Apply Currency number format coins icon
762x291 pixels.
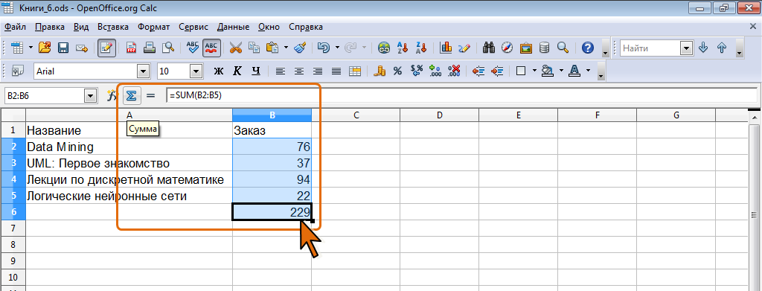(x=380, y=71)
